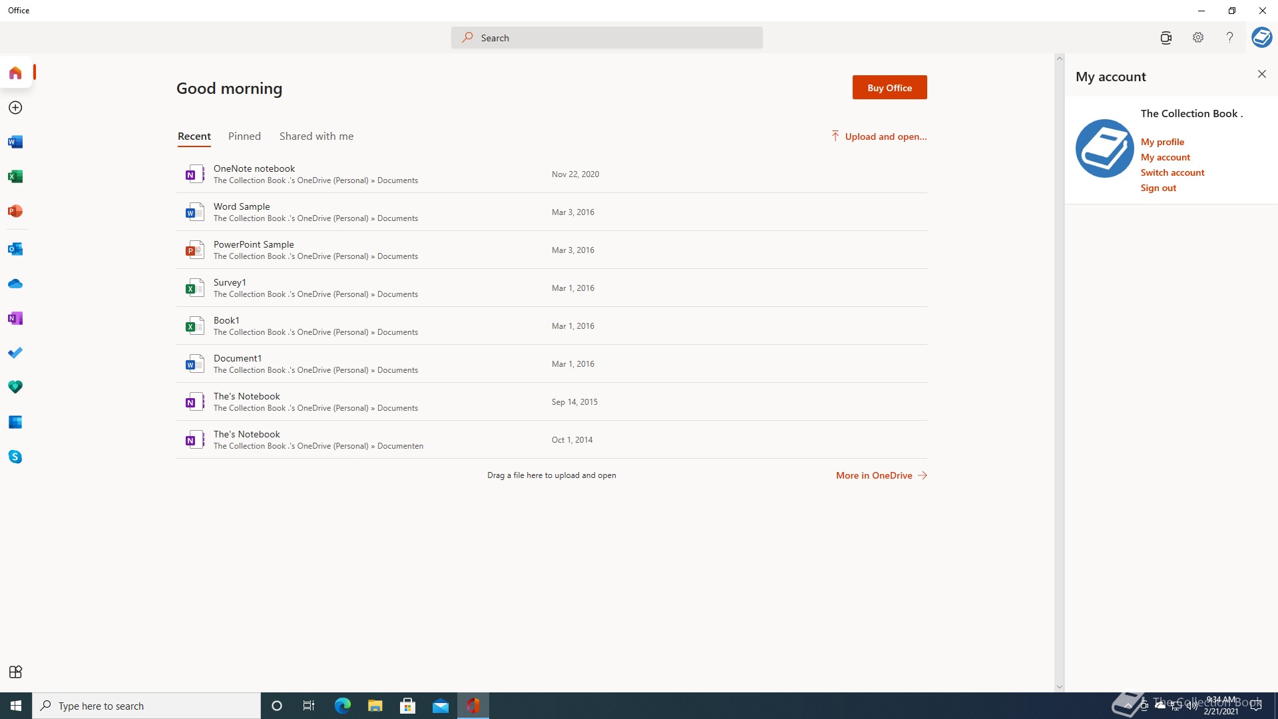Close the My account panel
This screenshot has height=719, width=1278.
click(1261, 74)
